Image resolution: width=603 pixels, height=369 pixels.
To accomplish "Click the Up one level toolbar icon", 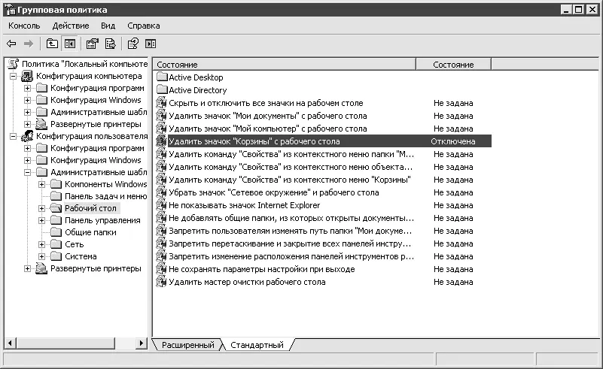I will tap(52, 44).
